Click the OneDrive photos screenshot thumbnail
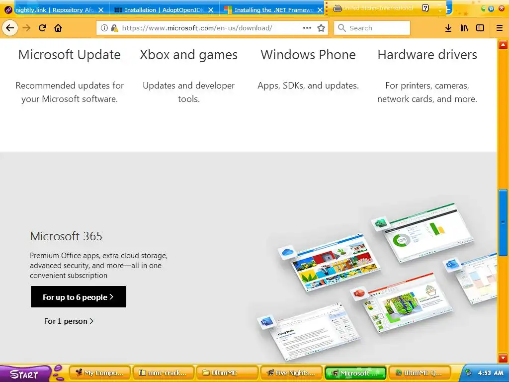Screen dimensions: 509x382 coord(336,262)
